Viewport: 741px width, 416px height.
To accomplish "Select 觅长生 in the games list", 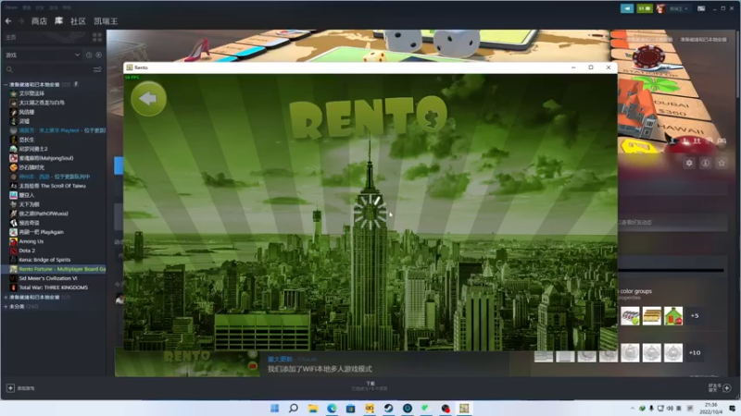I will coord(27,140).
